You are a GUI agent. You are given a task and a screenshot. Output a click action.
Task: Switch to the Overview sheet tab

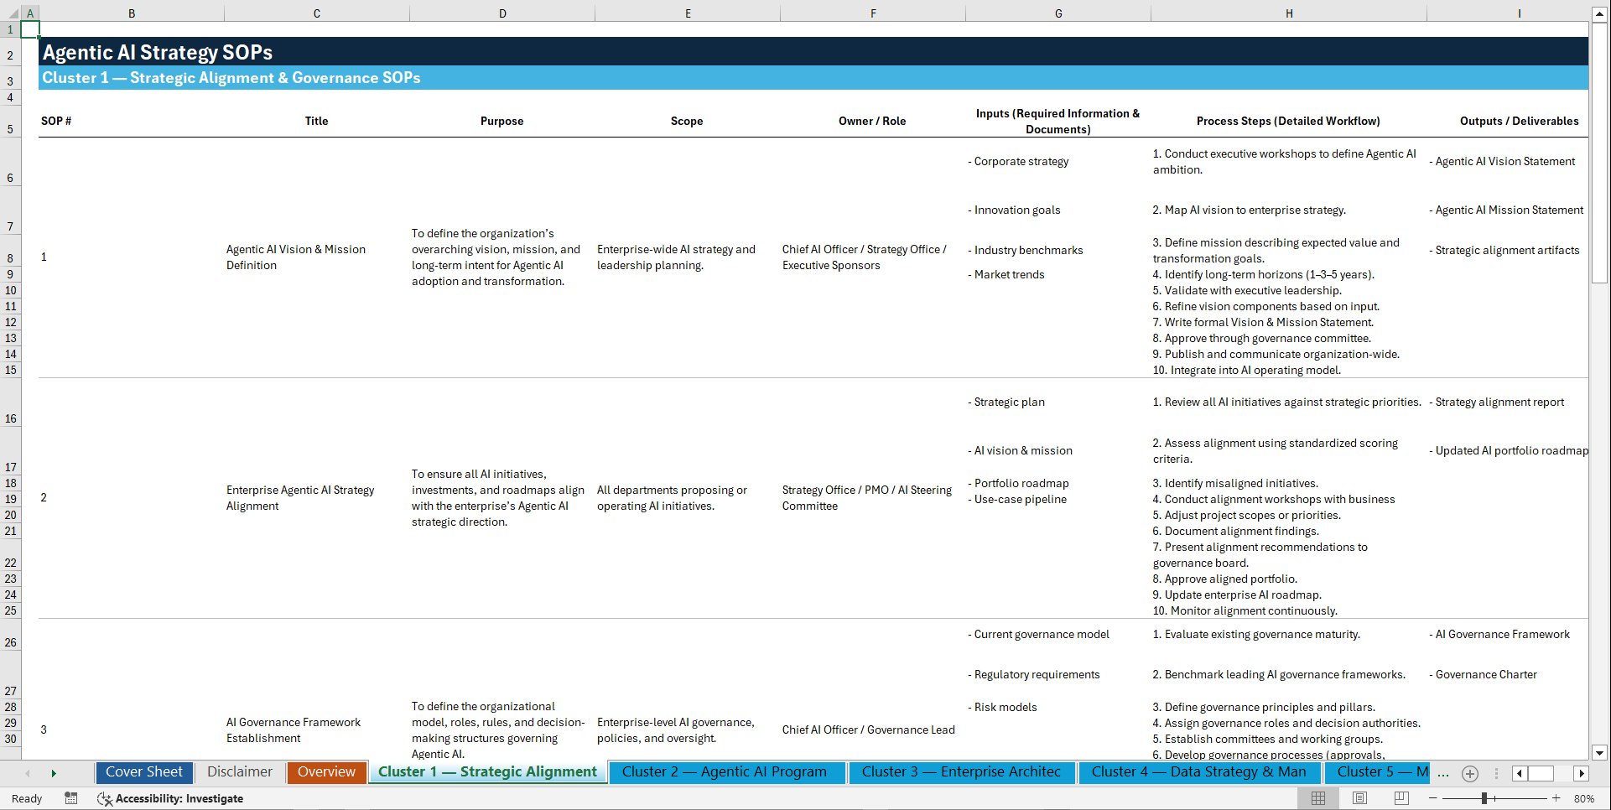pyautogui.click(x=326, y=772)
